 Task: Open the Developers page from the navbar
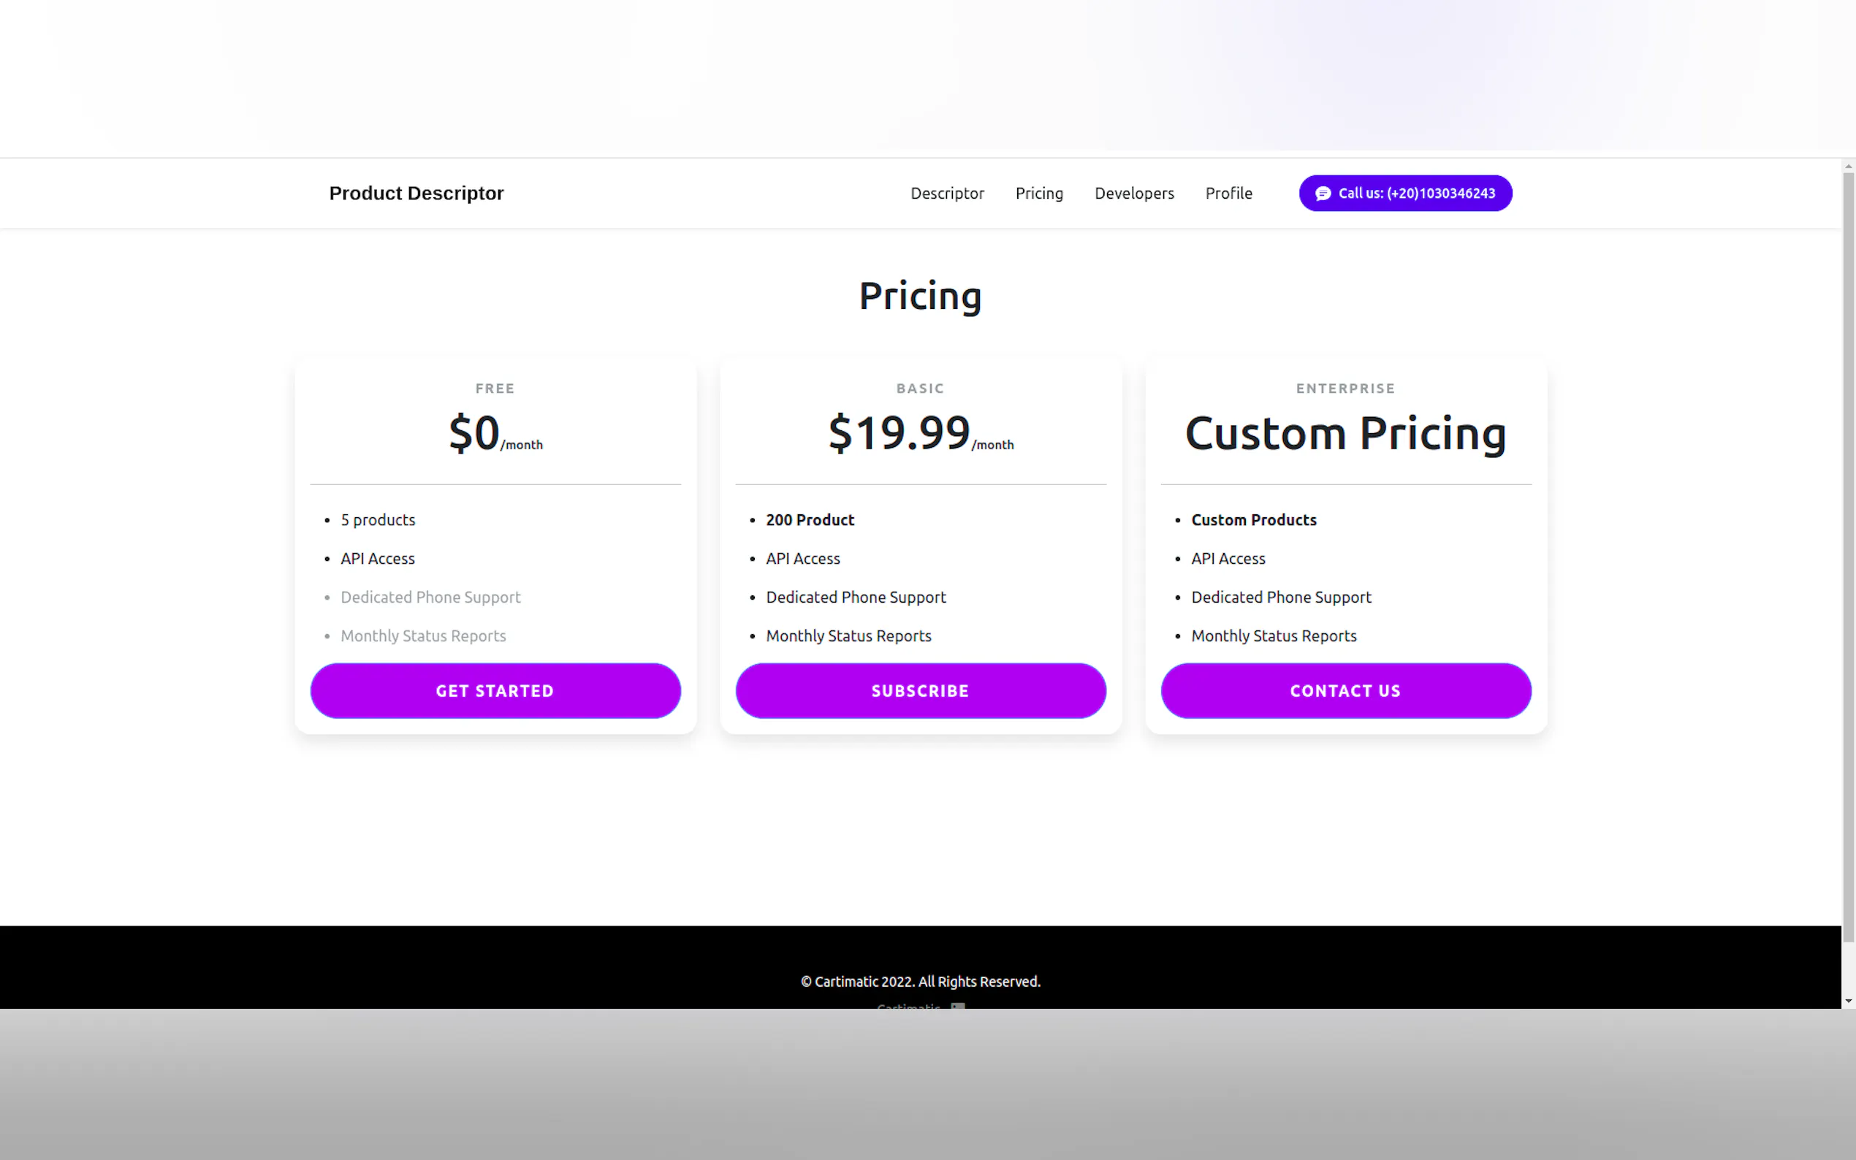(1134, 194)
